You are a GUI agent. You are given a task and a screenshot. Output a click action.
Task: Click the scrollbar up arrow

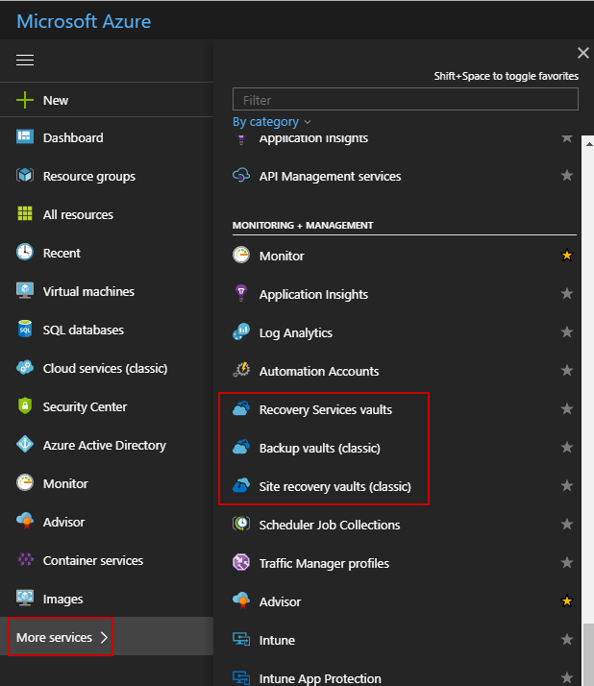pyautogui.click(x=589, y=144)
